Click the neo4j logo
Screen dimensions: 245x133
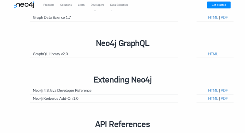tap(24, 5)
